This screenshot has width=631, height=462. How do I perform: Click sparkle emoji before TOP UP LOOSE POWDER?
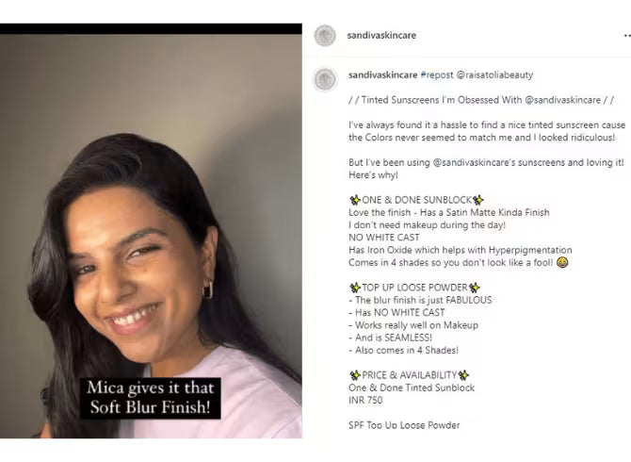coord(355,288)
